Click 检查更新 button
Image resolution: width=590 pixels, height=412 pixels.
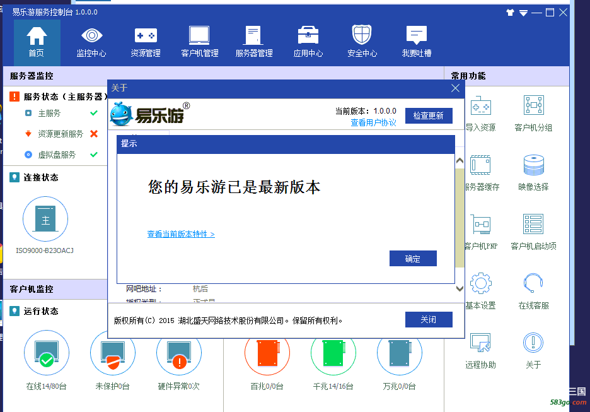(429, 115)
